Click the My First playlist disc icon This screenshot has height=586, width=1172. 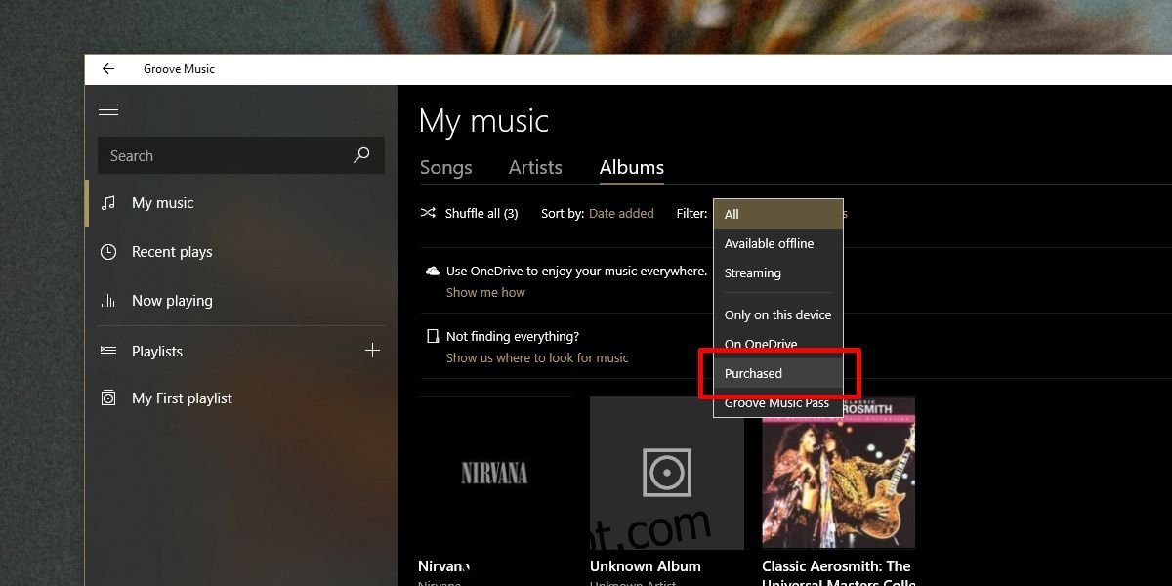click(108, 398)
